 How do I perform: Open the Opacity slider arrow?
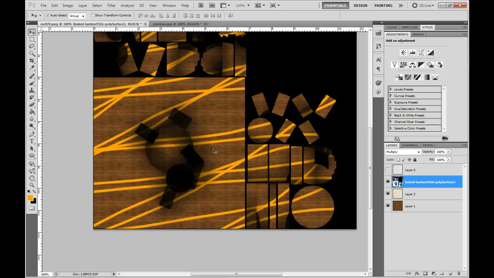click(449, 152)
